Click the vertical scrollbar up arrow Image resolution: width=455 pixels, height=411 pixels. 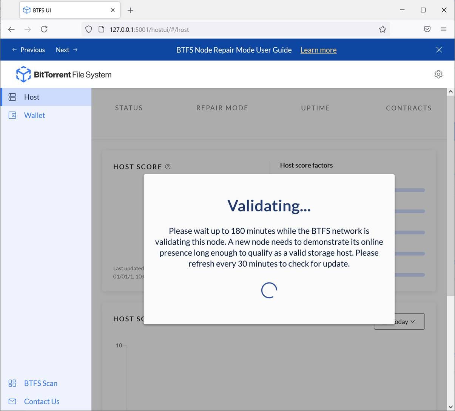(x=450, y=92)
